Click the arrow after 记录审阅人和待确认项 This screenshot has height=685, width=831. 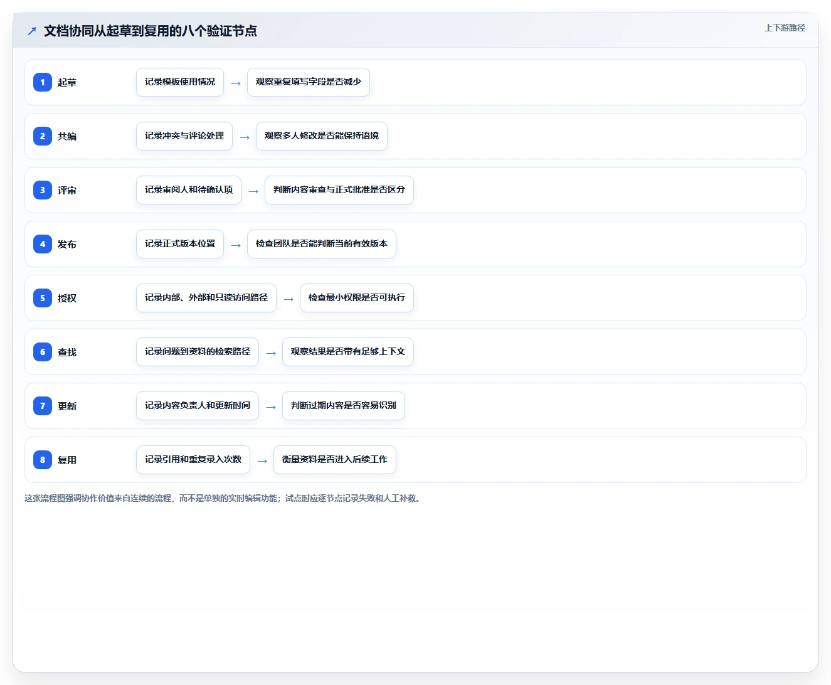[253, 191]
